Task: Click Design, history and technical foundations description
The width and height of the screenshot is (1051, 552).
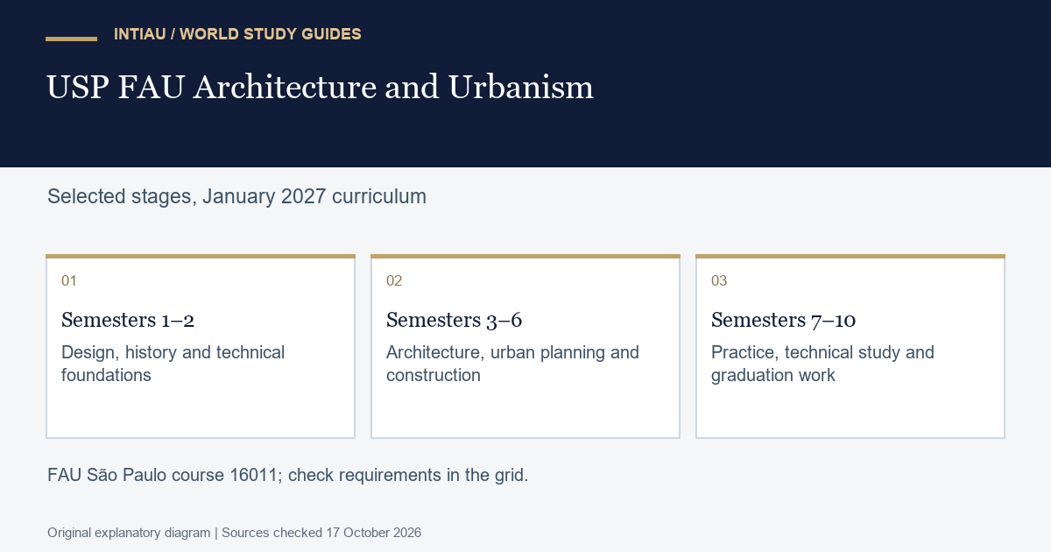Action: click(x=173, y=364)
